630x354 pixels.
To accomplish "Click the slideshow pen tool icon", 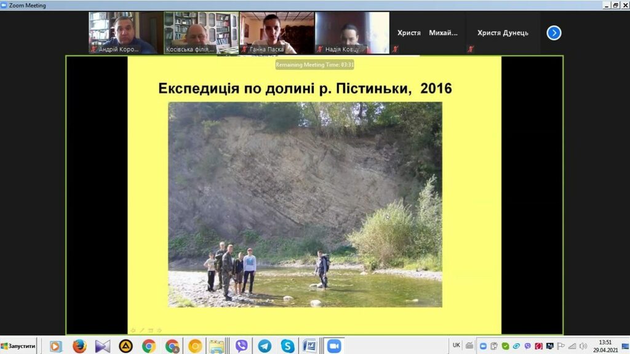I will coord(142,330).
